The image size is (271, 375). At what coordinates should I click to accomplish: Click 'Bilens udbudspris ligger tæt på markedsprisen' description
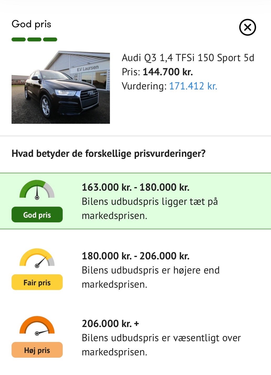click(x=150, y=209)
